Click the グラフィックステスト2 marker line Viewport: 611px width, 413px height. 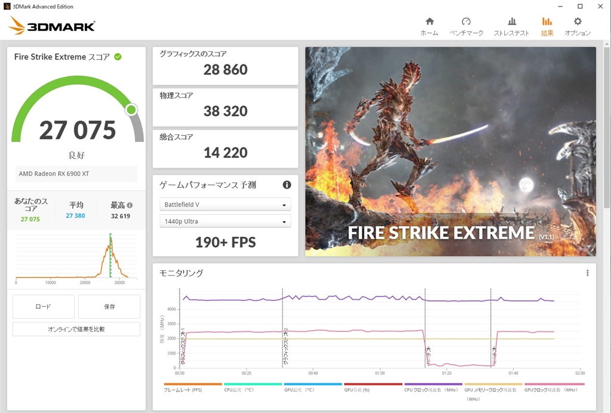tap(282, 328)
